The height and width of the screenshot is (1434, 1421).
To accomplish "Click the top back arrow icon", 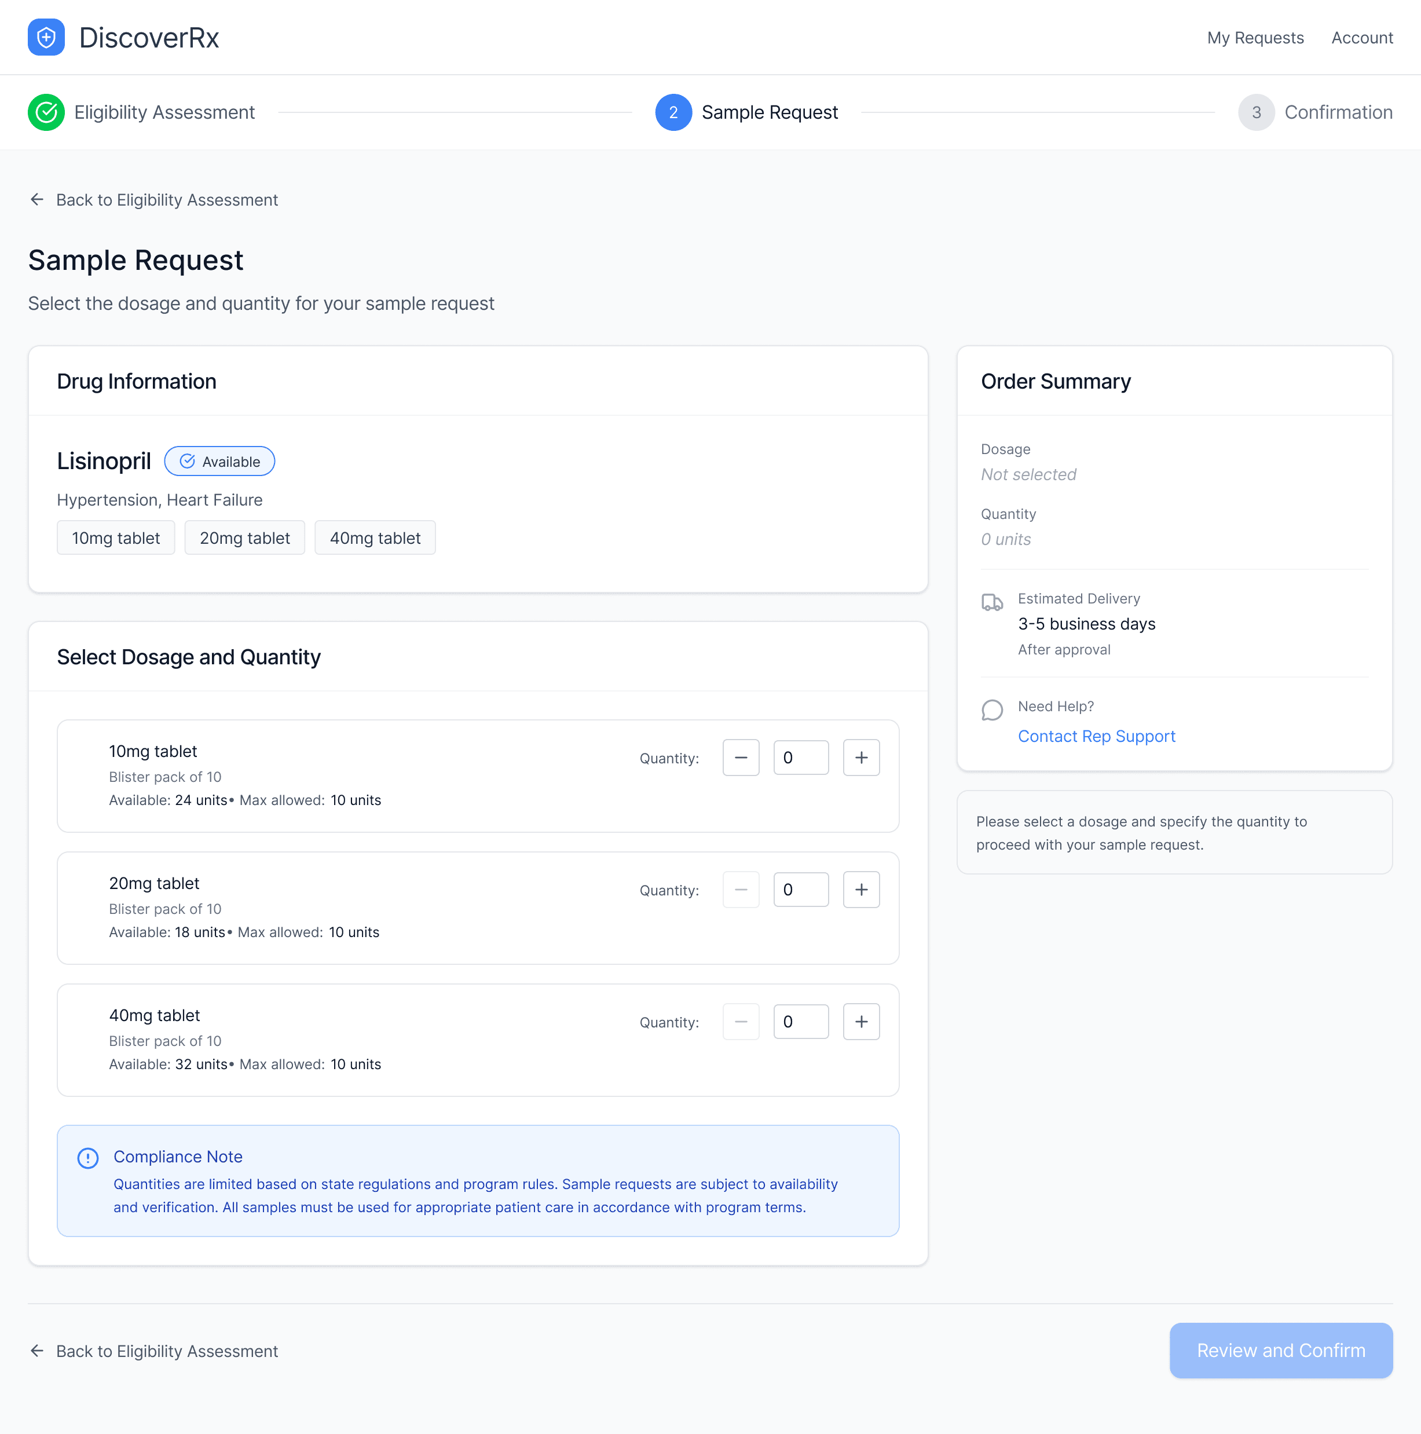I will coord(37,199).
